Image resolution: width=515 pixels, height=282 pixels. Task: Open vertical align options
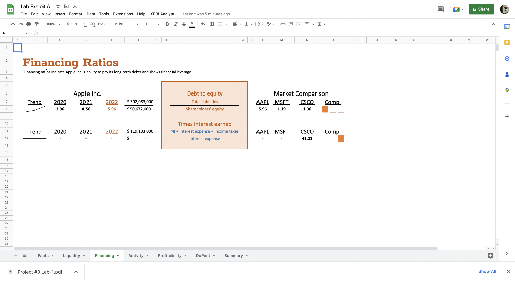click(248, 24)
